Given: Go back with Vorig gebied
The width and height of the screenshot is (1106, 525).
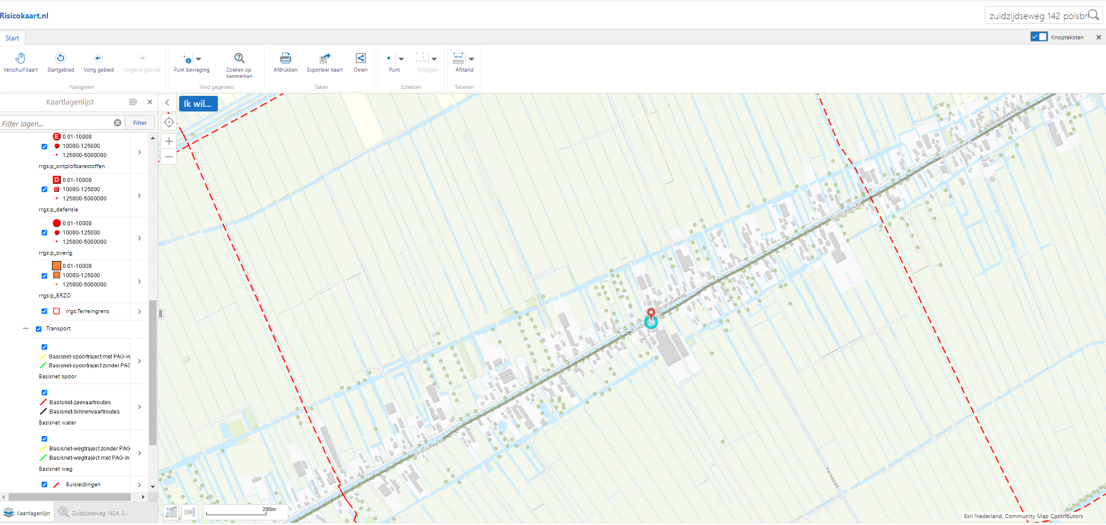Looking at the screenshot, I should 98,58.
